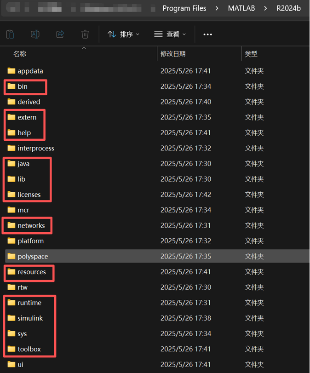The width and height of the screenshot is (310, 373).
Task: Click the folder name 'networks'
Action: [31, 225]
